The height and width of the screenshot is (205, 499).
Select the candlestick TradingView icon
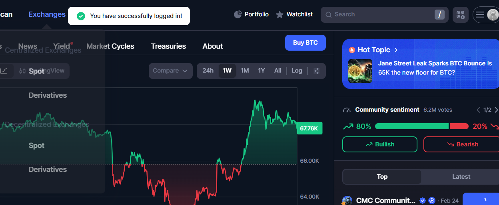[x=22, y=71]
